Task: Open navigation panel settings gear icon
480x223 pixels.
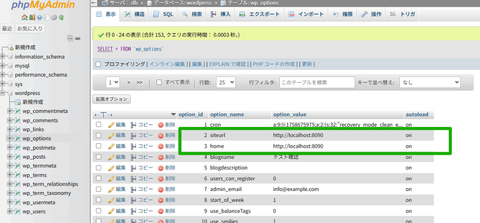Action: (54, 17)
